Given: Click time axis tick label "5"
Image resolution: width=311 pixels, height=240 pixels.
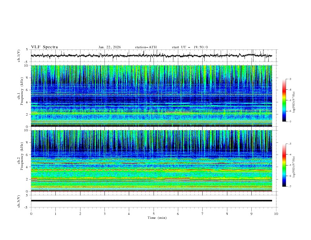Looking at the screenshot, I should point(154,214).
